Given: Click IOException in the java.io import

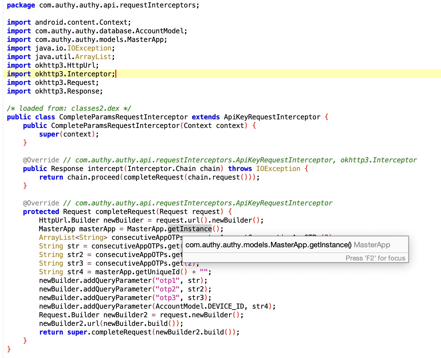Looking at the screenshot, I should coord(89,48).
